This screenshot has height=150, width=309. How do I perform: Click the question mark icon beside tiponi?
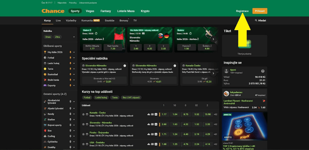point(263,71)
